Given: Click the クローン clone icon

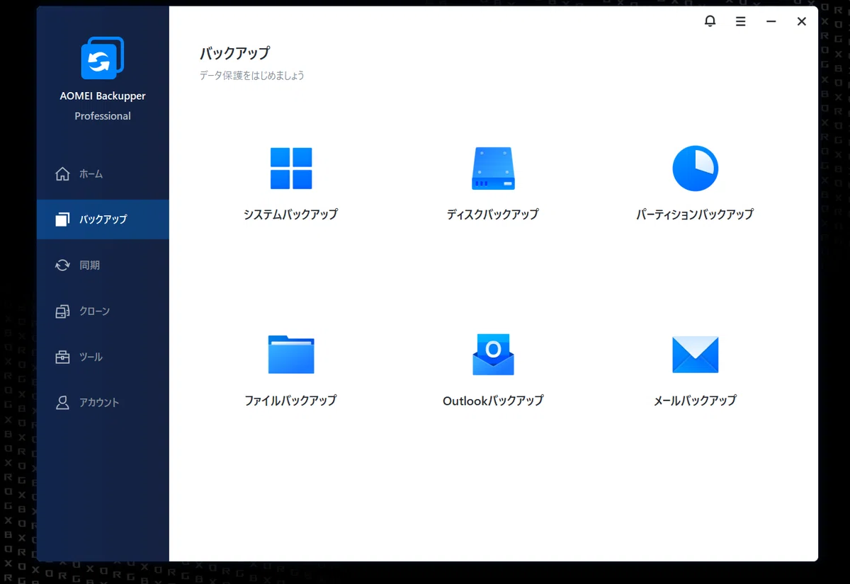Looking at the screenshot, I should pos(62,311).
